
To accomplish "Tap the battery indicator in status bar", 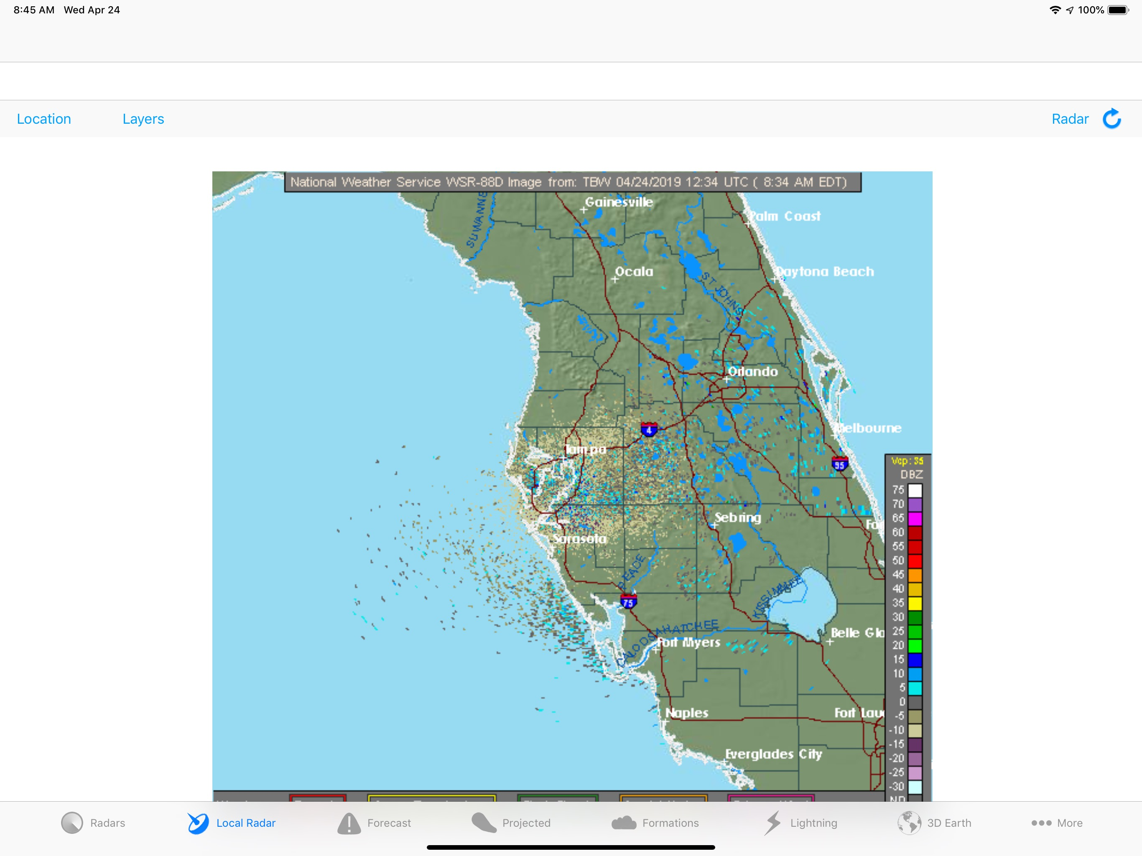I will click(x=1118, y=10).
